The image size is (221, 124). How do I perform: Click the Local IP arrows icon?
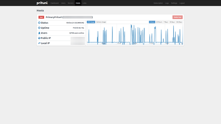(x=39, y=43)
